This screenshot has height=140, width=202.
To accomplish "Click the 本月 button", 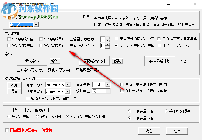I will [14, 85].
